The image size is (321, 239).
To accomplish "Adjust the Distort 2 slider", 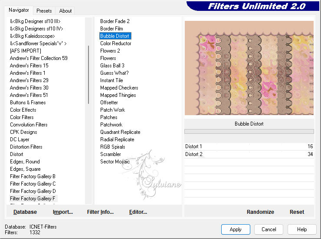I will point(249,154).
